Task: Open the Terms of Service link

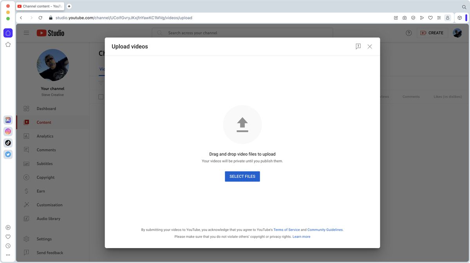Action: (287, 230)
